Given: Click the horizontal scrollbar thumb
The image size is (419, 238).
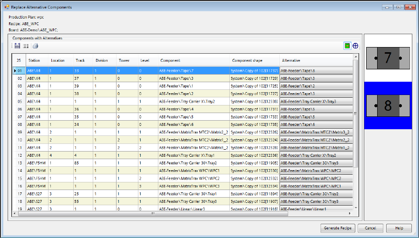Looking at the screenshot, I should pyautogui.click(x=152, y=213).
